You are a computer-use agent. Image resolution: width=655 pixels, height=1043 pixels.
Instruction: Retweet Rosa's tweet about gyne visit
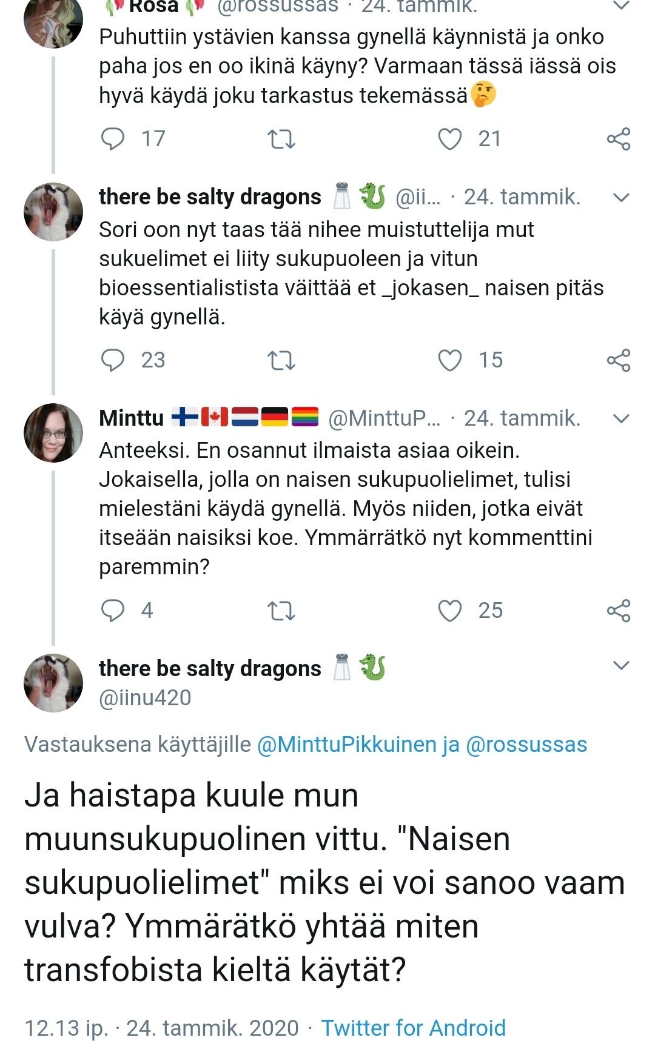[x=281, y=139]
